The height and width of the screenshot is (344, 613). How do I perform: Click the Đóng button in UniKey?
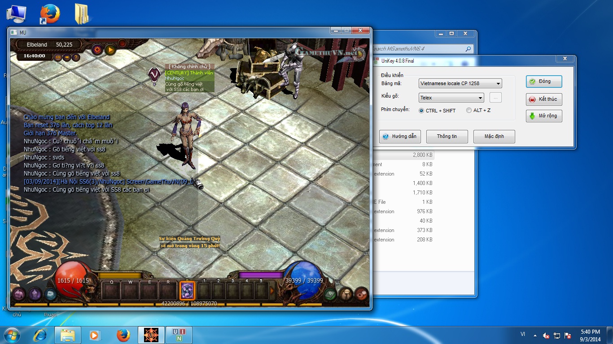pyautogui.click(x=544, y=82)
